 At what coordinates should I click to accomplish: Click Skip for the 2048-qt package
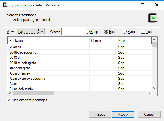(x=121, y=58)
